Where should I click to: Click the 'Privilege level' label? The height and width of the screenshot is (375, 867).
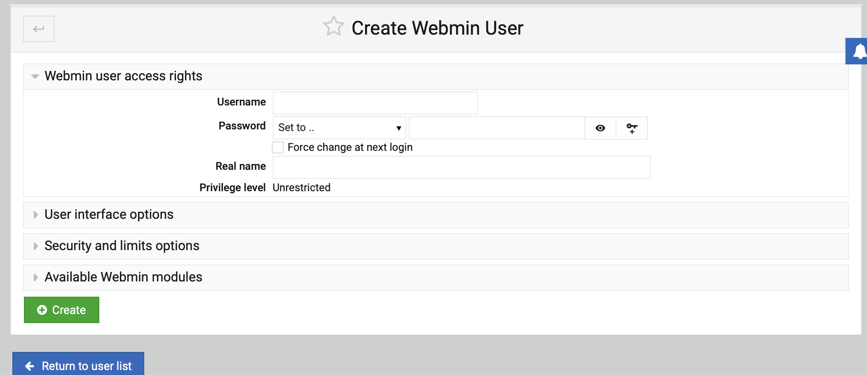click(232, 188)
